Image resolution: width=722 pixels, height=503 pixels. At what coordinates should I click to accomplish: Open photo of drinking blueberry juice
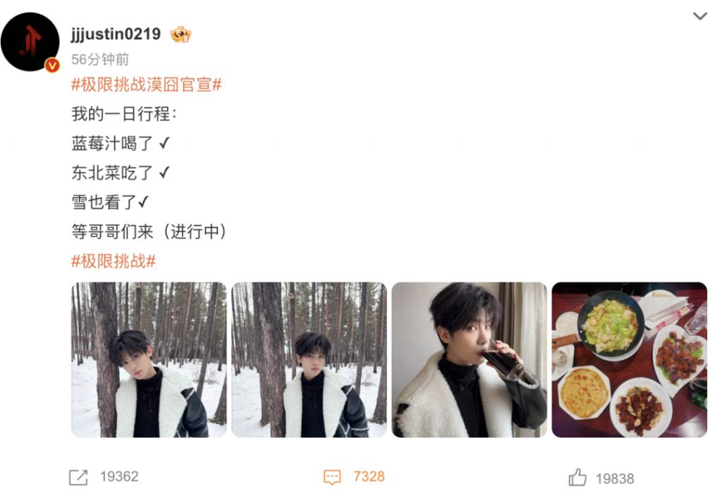pos(469,360)
